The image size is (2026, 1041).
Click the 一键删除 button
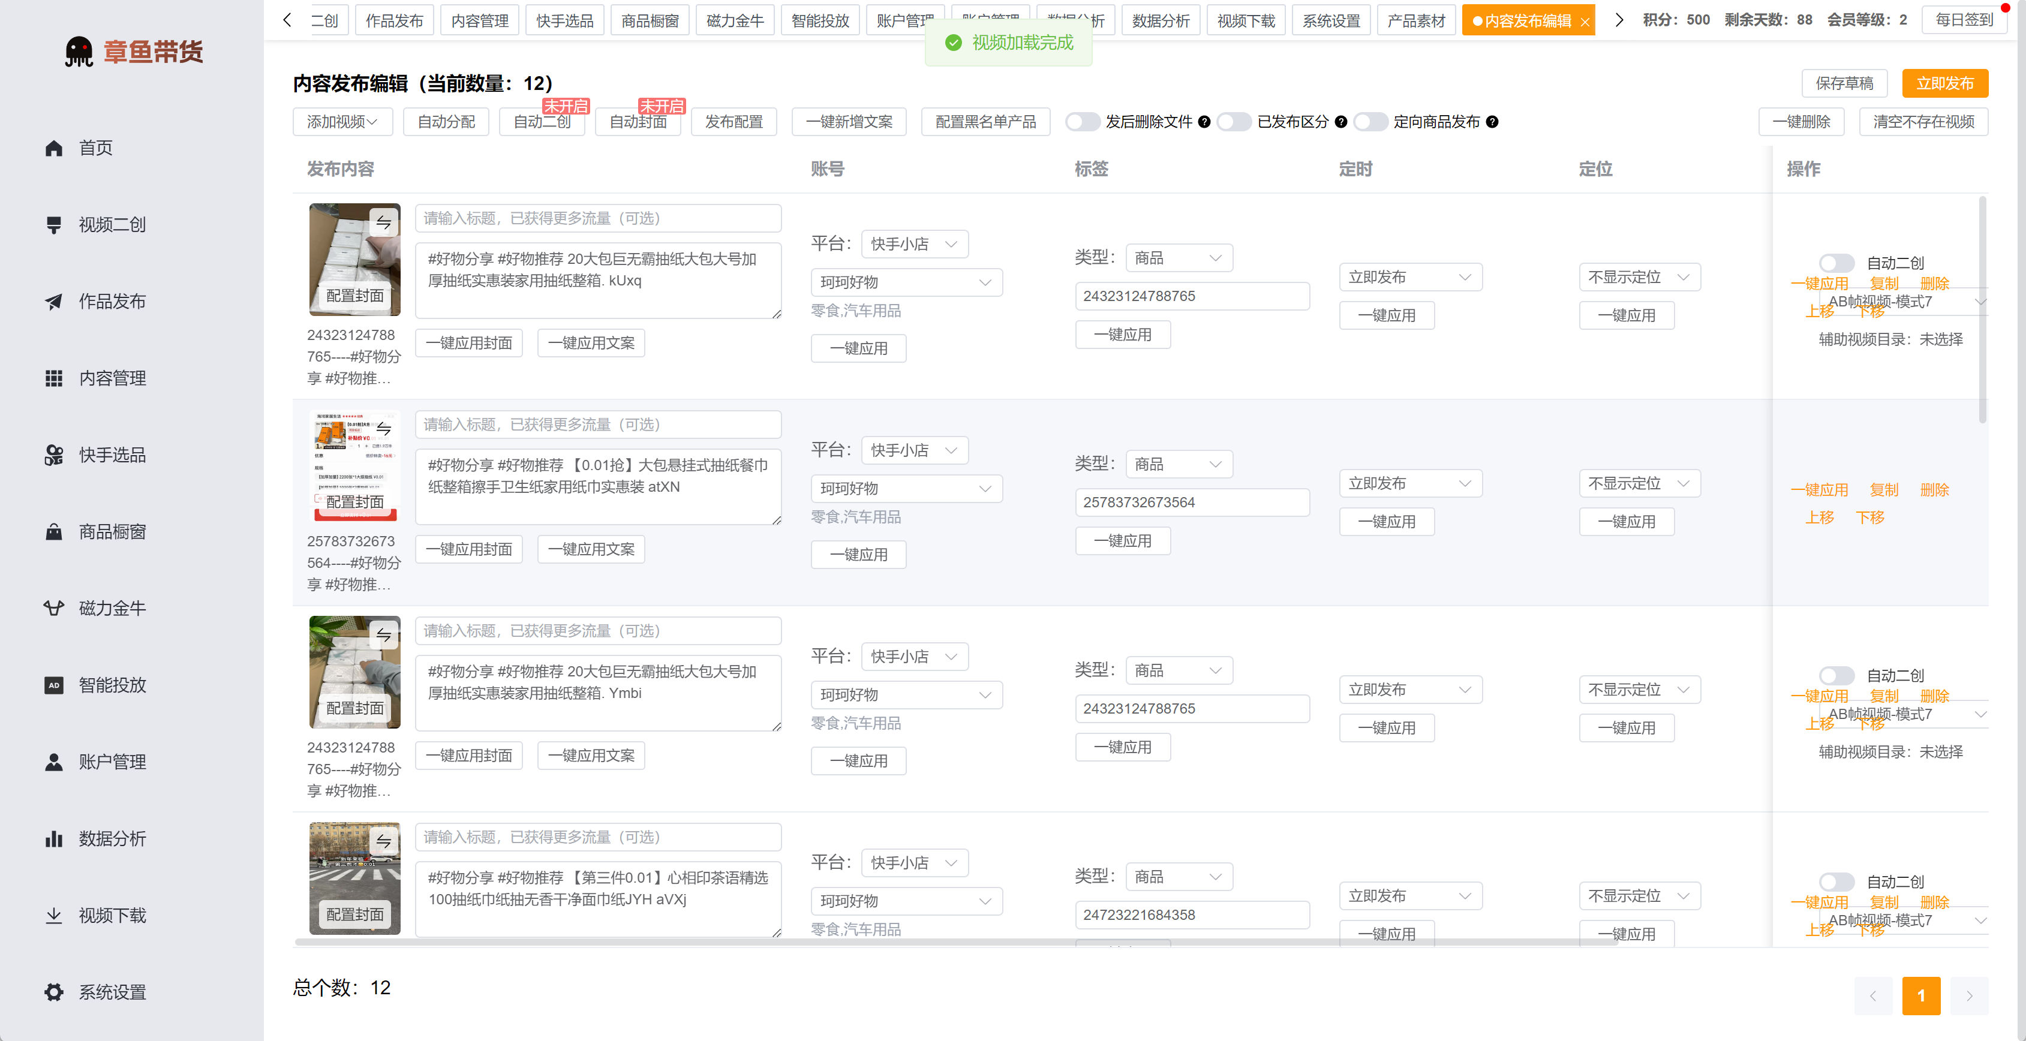pos(1801,122)
